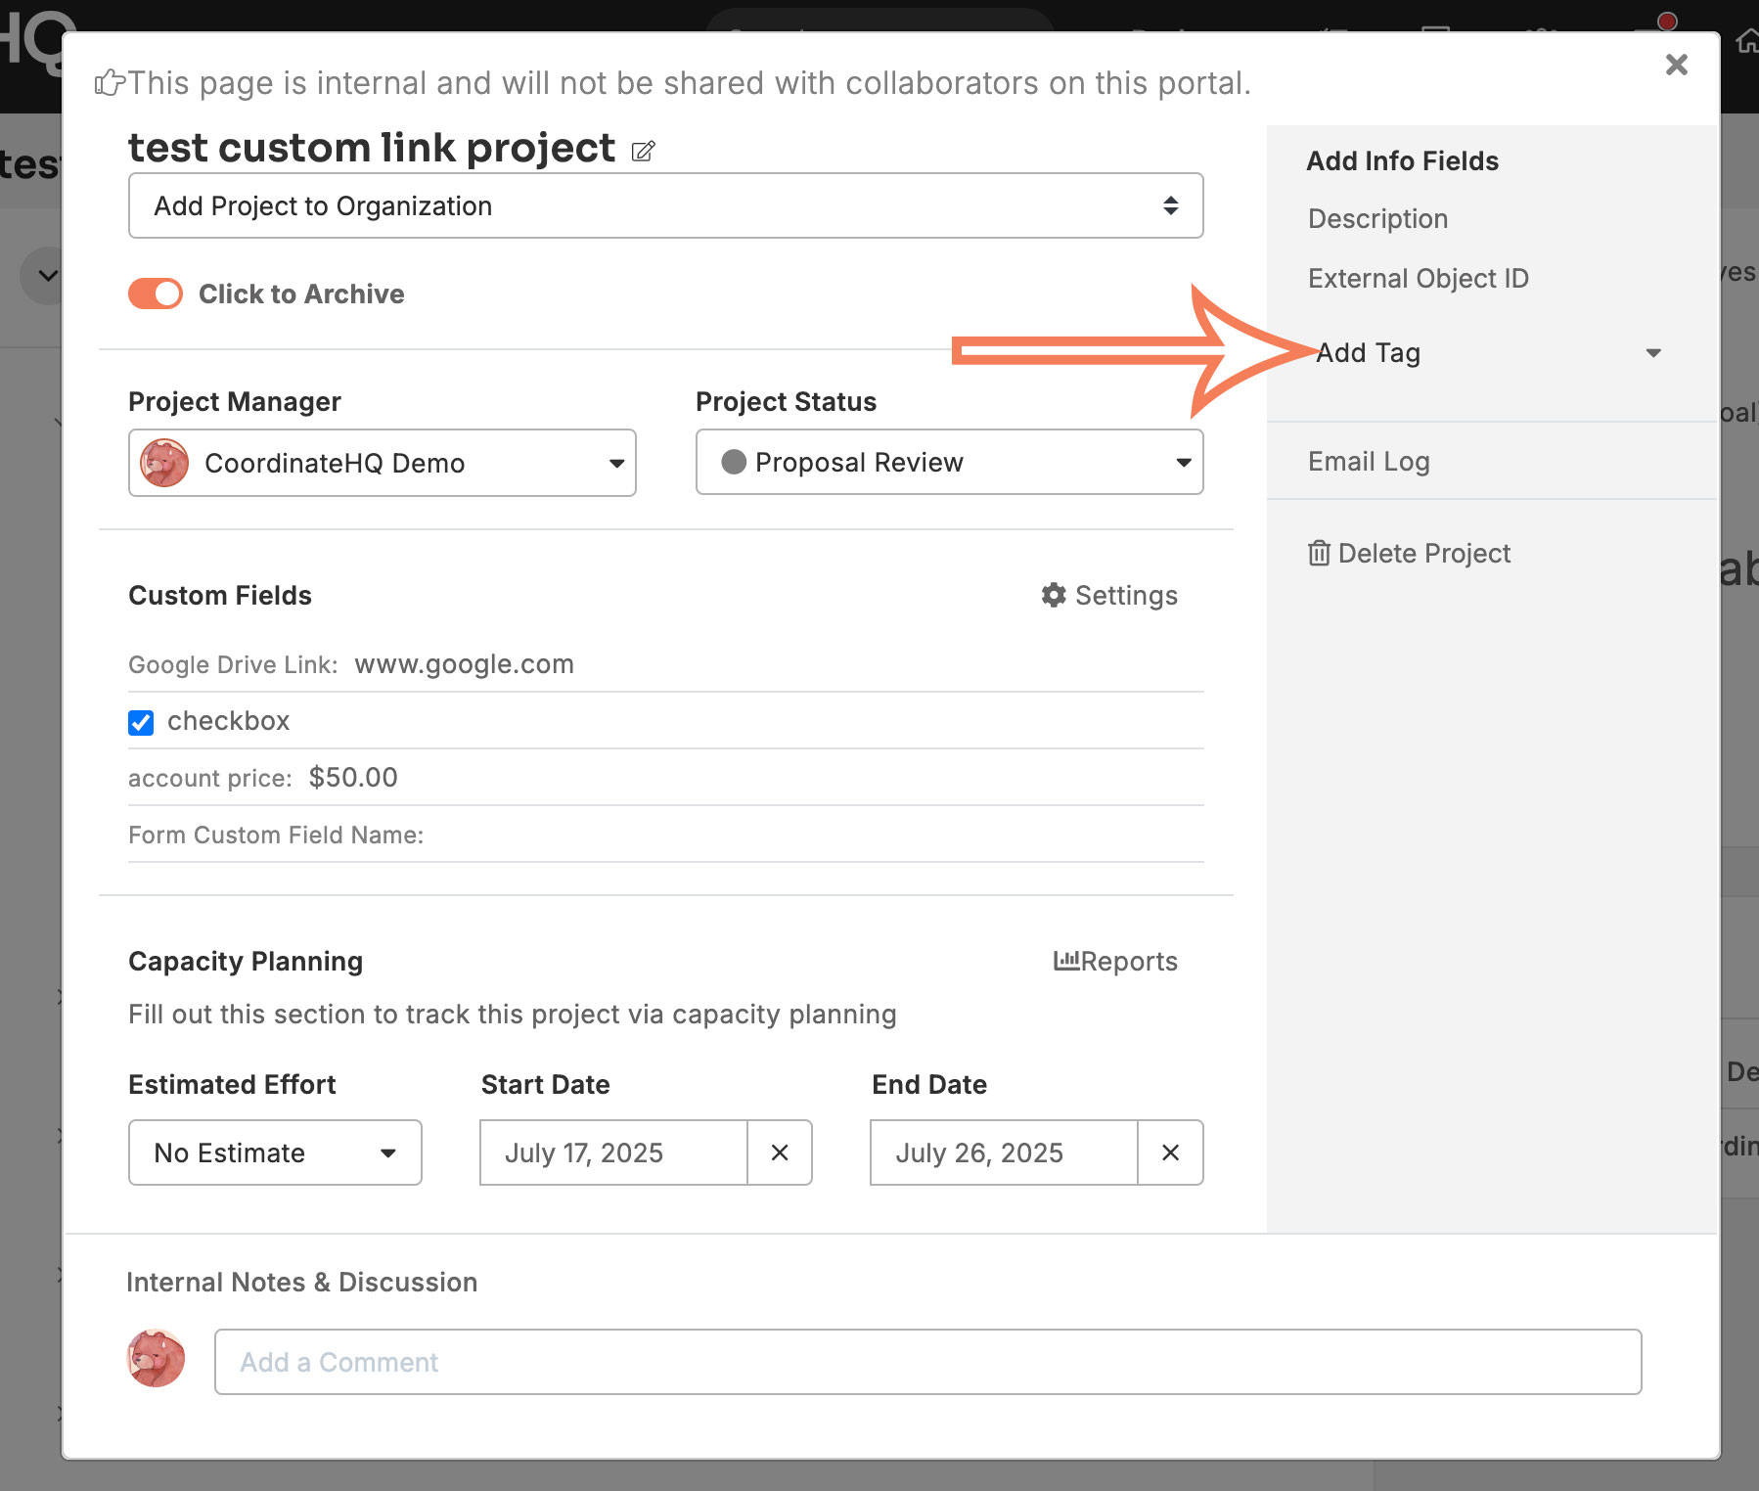Screen dimensions: 1759x1491
Task: Open the Add Tag dropdown
Action: (x=1487, y=353)
